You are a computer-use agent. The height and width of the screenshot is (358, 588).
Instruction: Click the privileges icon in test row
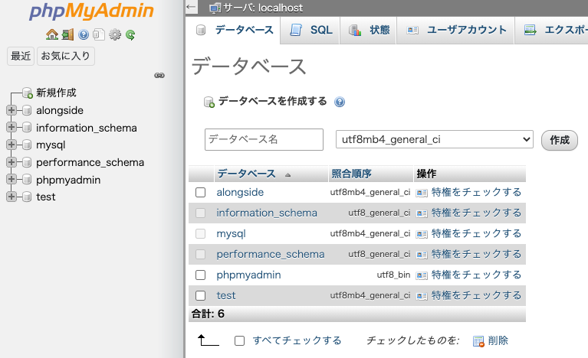tap(422, 296)
